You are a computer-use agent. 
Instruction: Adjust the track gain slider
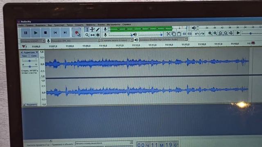29,61
